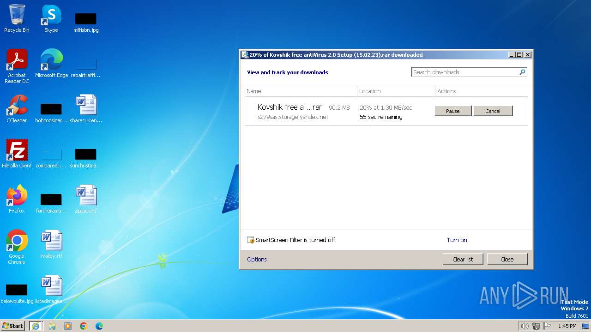Select the belowquite.jpg desktop file
This screenshot has height=332, width=591.
17,294
